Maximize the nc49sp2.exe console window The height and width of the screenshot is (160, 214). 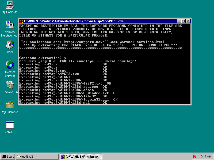[x=183, y=21]
